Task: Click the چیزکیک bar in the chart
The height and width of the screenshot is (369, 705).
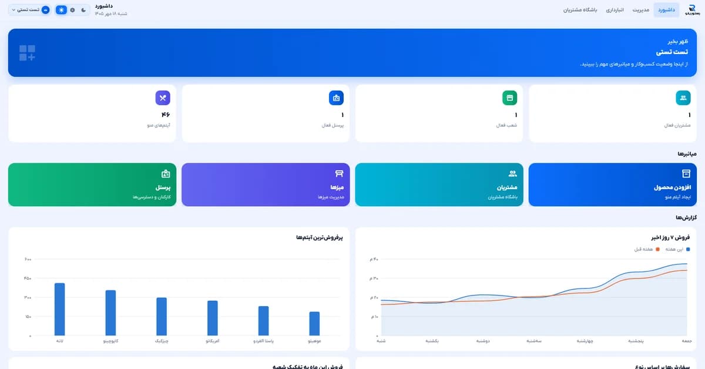Action: click(162, 317)
